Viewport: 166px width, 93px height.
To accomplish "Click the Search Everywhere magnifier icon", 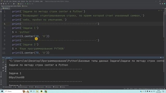I will pyautogui.click(x=160, y=4).
